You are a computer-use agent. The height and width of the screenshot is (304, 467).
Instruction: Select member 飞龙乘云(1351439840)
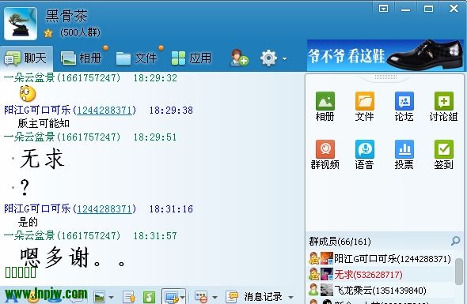(x=380, y=290)
